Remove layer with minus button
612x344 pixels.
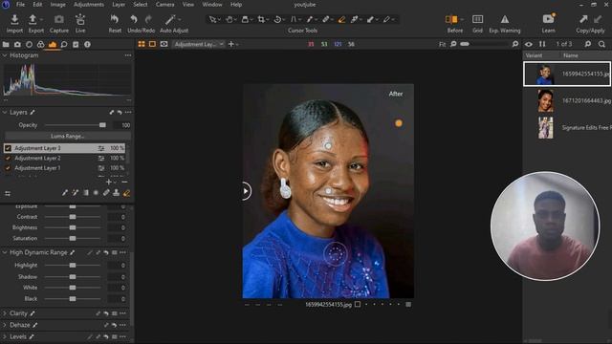coord(124,183)
